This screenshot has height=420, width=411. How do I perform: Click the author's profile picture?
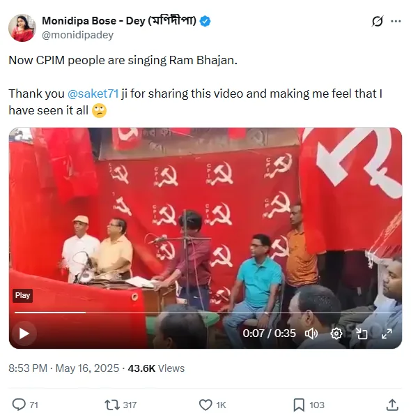(22, 28)
